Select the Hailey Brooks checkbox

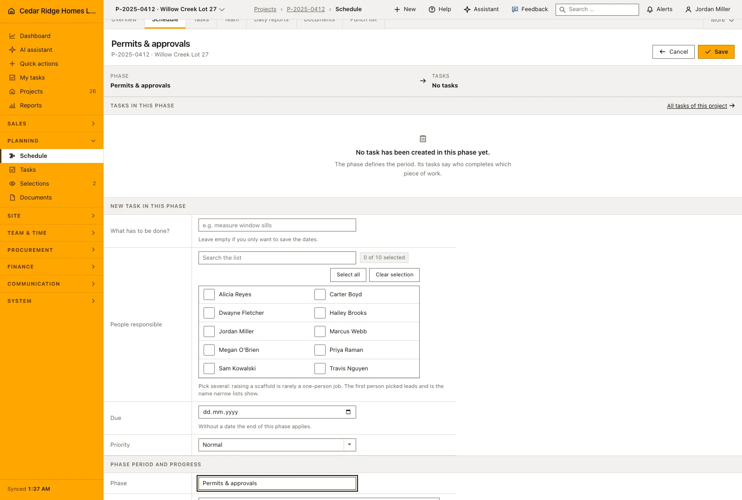pyautogui.click(x=320, y=313)
